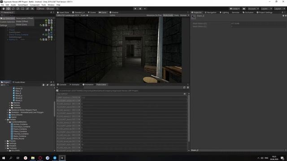Open the Layers dropdown

tap(266, 9)
